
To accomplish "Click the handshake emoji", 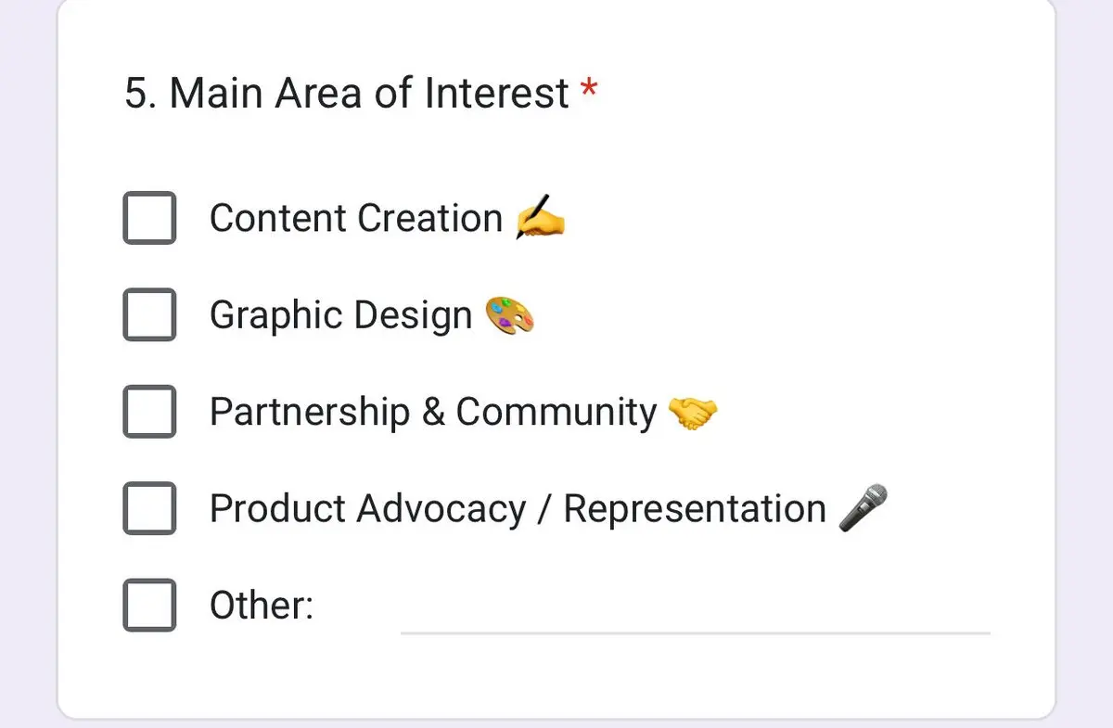I will (x=693, y=412).
